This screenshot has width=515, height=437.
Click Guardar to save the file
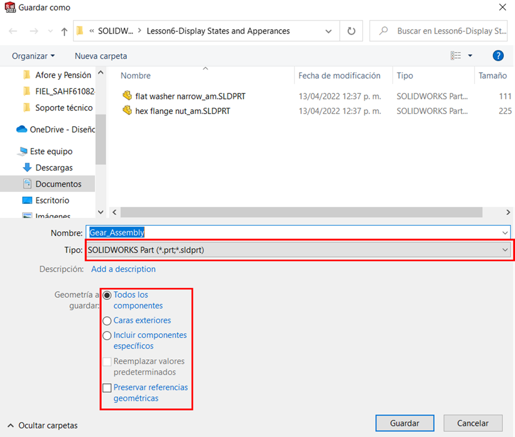coord(405,423)
